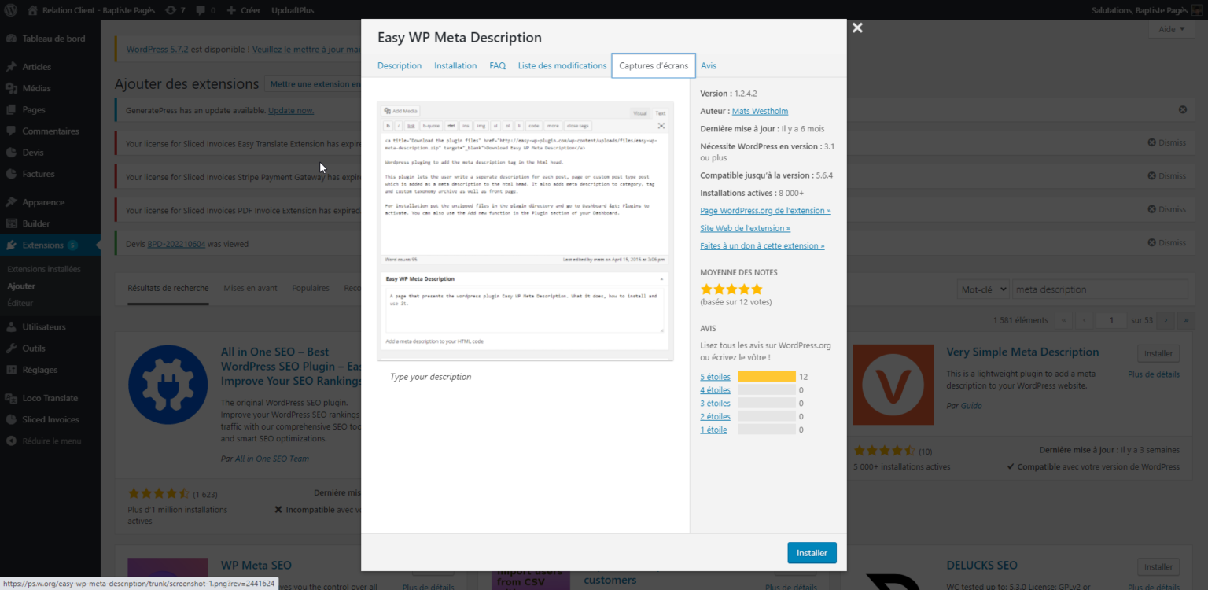Open the 3 étoiles reviews link

pos(715,404)
